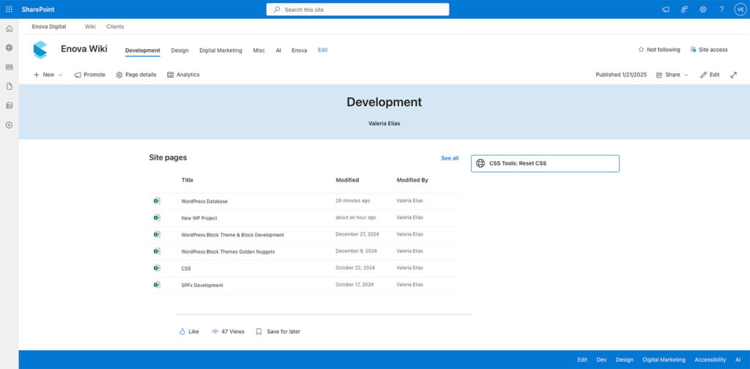This screenshot has height=369, width=750.
Task: Open the megaphone feedback icon in top bar
Action: 665,9
